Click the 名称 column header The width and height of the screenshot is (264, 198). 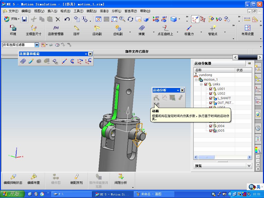(x=214, y=70)
